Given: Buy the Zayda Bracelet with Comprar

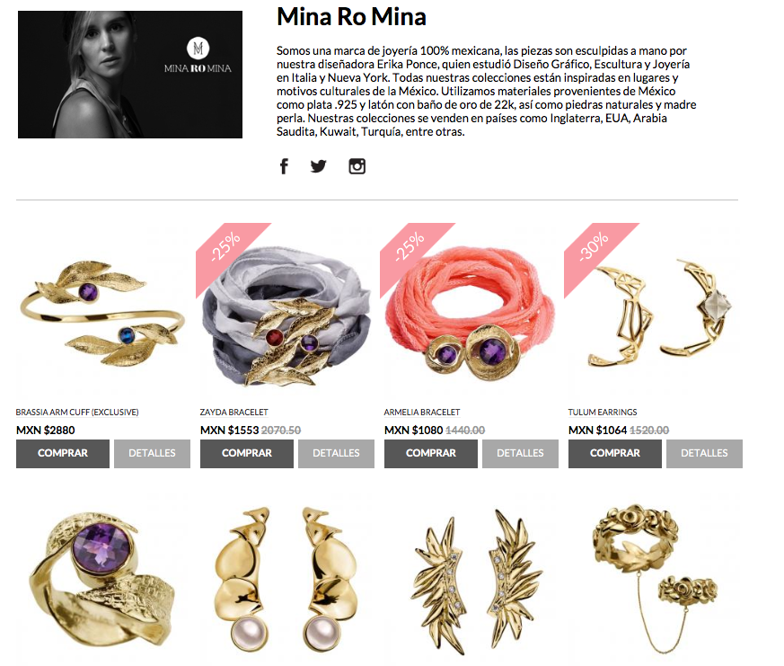Looking at the screenshot, I should pyautogui.click(x=247, y=453).
